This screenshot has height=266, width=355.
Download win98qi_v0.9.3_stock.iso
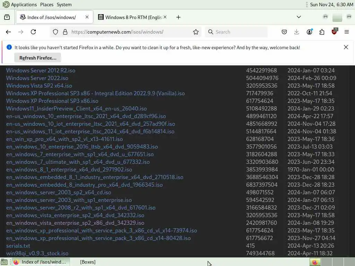[x=37, y=253]
